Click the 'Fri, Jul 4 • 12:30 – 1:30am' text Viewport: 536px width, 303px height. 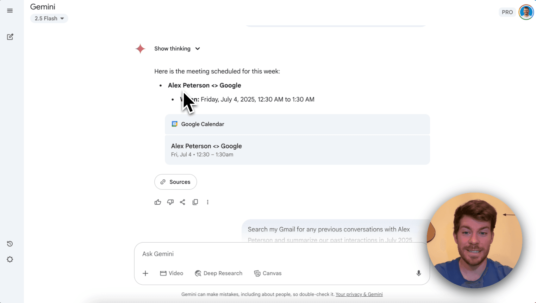(x=202, y=155)
